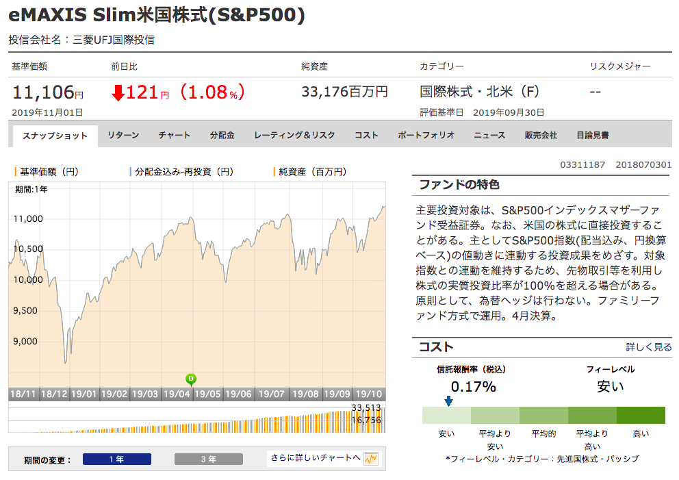
Task: Open the チャート tab
Action: click(174, 135)
